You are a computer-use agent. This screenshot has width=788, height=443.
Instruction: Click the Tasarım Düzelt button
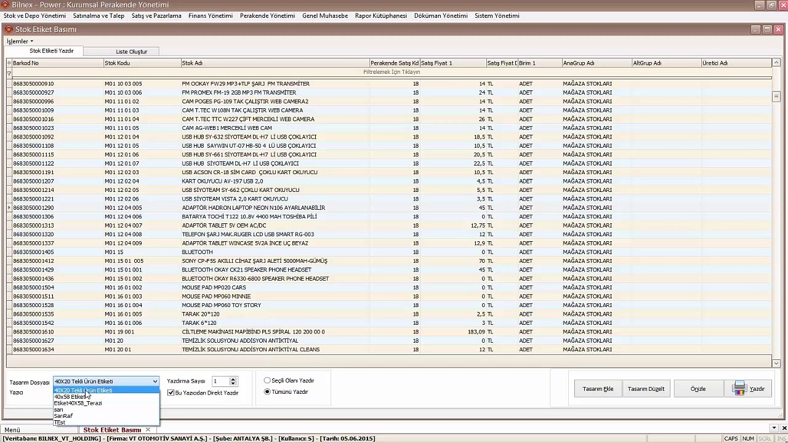[646, 389]
